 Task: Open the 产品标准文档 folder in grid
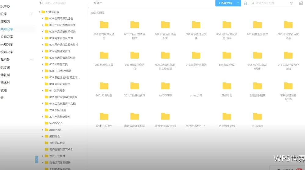point(227,117)
